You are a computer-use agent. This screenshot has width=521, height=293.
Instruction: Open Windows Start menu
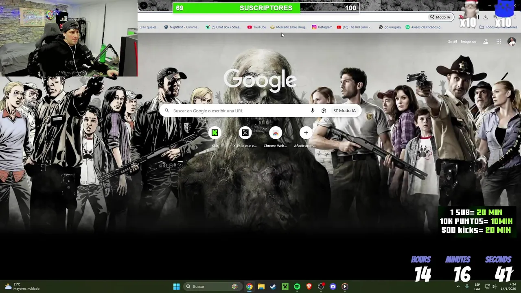coord(176,286)
